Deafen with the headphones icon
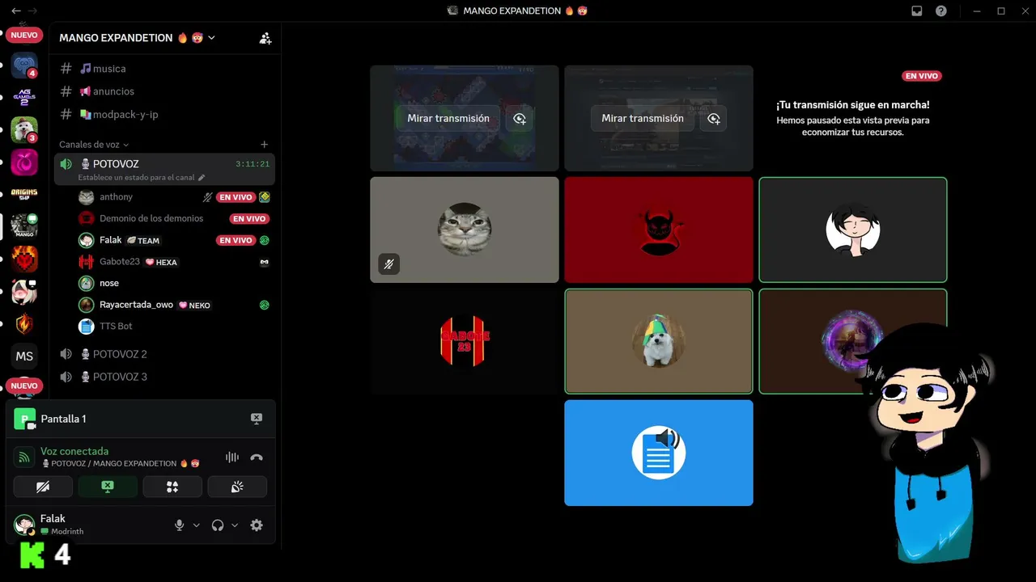This screenshot has height=582, width=1036. 218,525
